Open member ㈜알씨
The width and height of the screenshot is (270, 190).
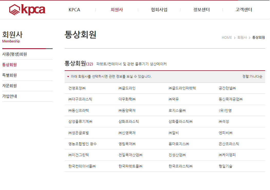[x=173, y=133]
